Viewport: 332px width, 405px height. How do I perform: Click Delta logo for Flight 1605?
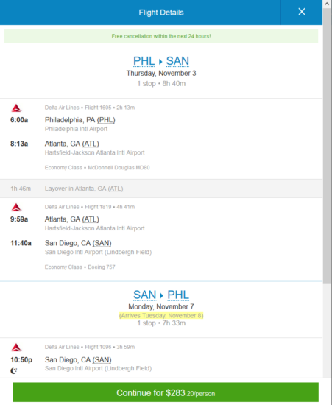[x=16, y=108]
